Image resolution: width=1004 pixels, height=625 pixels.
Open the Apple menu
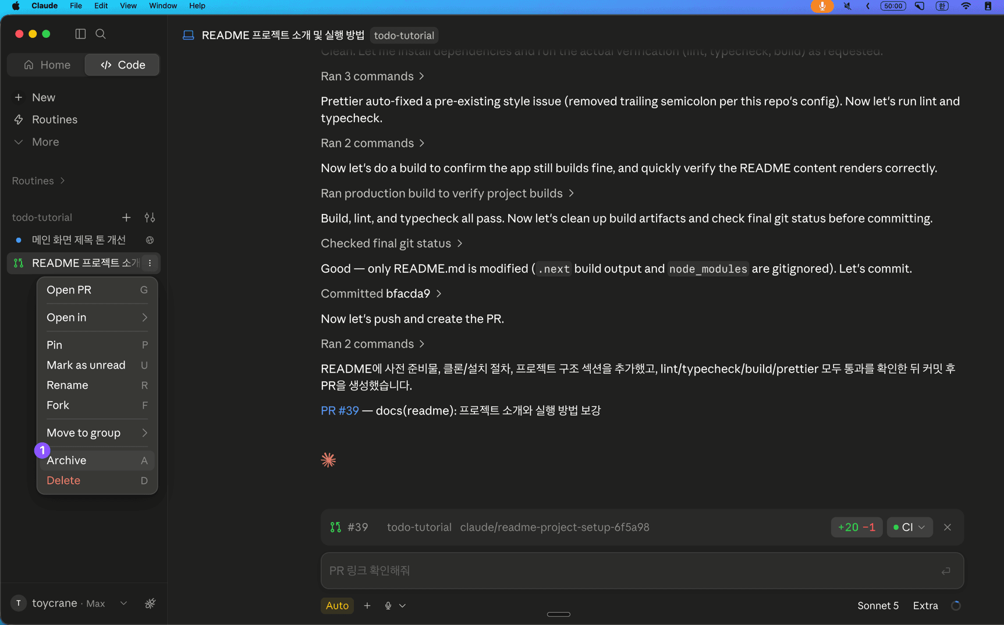click(16, 6)
